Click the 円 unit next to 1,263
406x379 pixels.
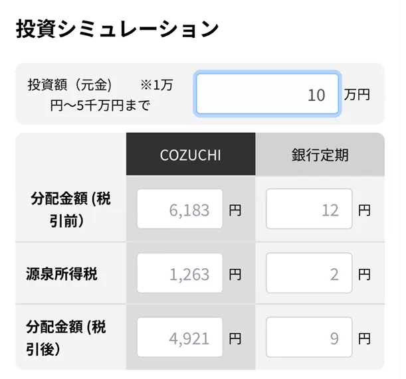(x=235, y=274)
